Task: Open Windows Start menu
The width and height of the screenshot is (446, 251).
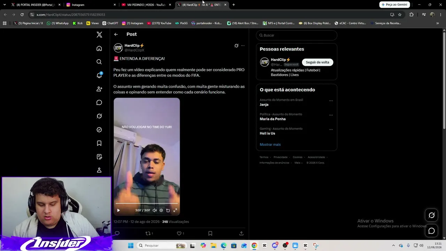Action: coord(131,245)
